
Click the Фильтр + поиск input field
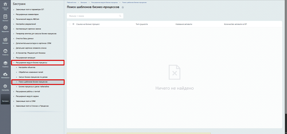pyautogui.click(x=92, y=16)
